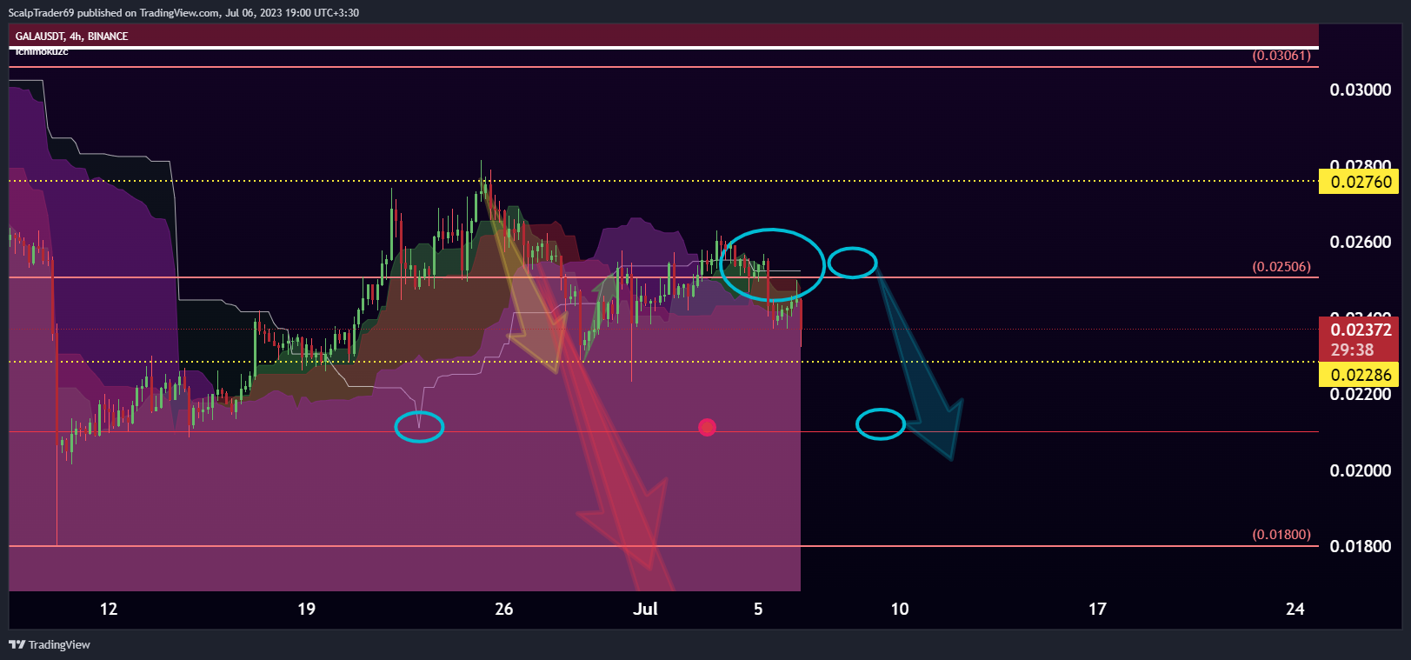Click the date label 26 on time axis
The height and width of the screenshot is (660, 1411).
(x=503, y=609)
